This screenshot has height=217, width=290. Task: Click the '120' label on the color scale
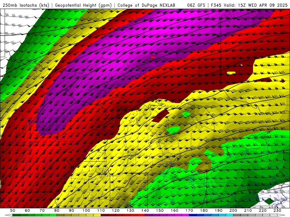click(116, 210)
